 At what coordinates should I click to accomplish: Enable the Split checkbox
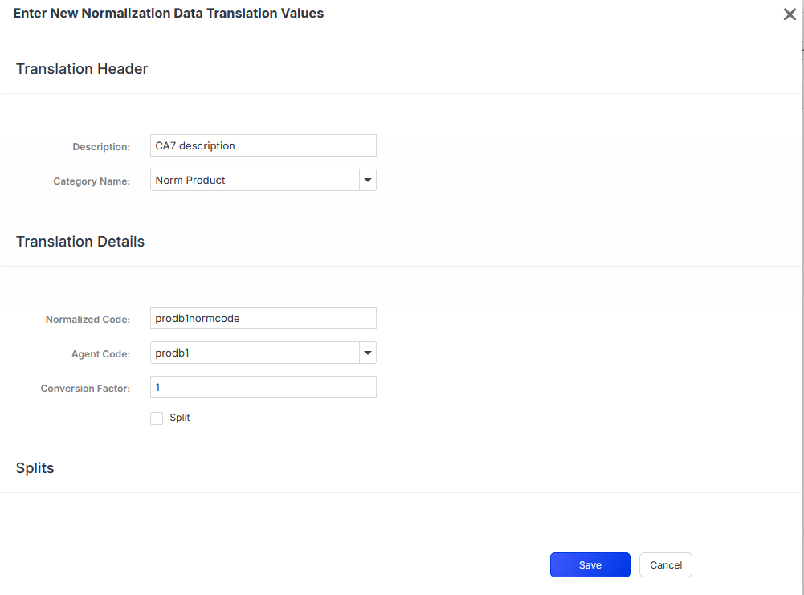point(157,418)
